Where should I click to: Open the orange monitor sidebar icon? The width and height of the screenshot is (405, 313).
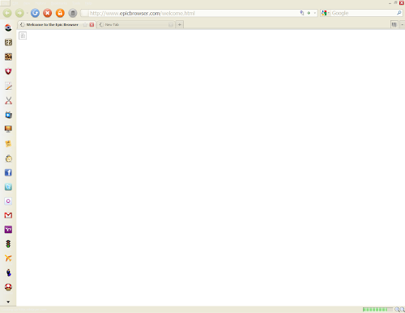(8, 129)
